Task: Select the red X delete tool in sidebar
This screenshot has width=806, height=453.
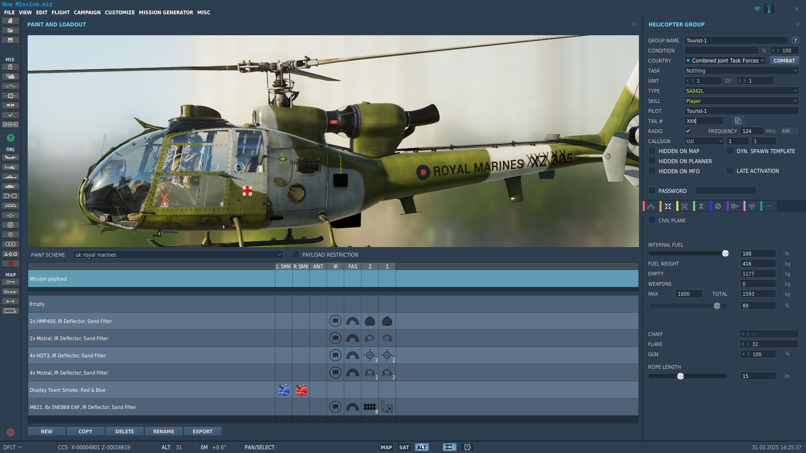Action: click(10, 263)
